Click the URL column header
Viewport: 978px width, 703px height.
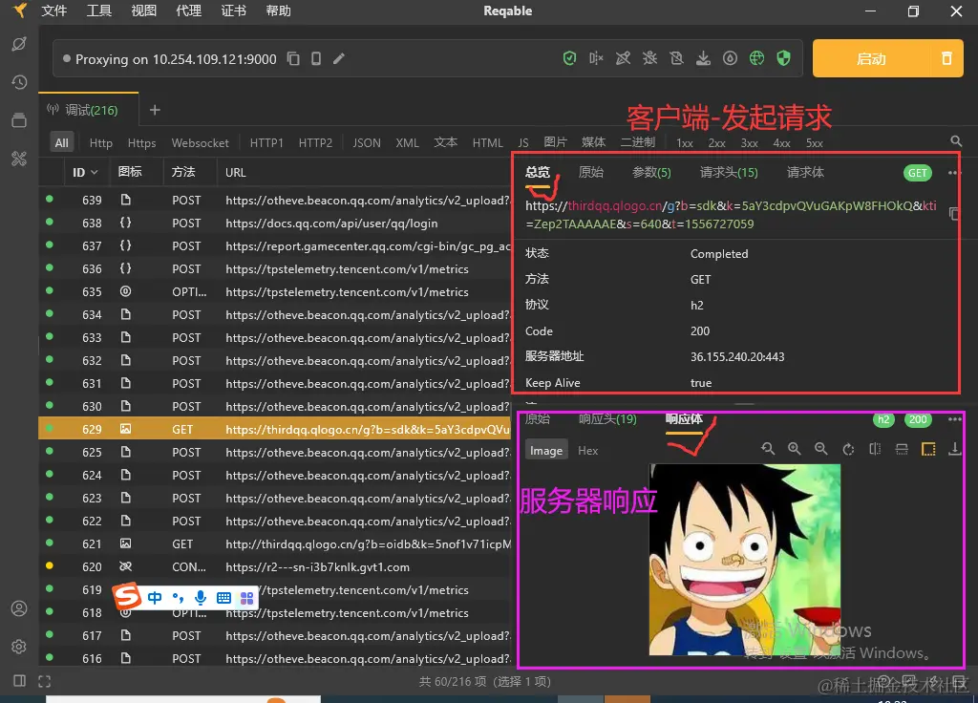(x=236, y=172)
